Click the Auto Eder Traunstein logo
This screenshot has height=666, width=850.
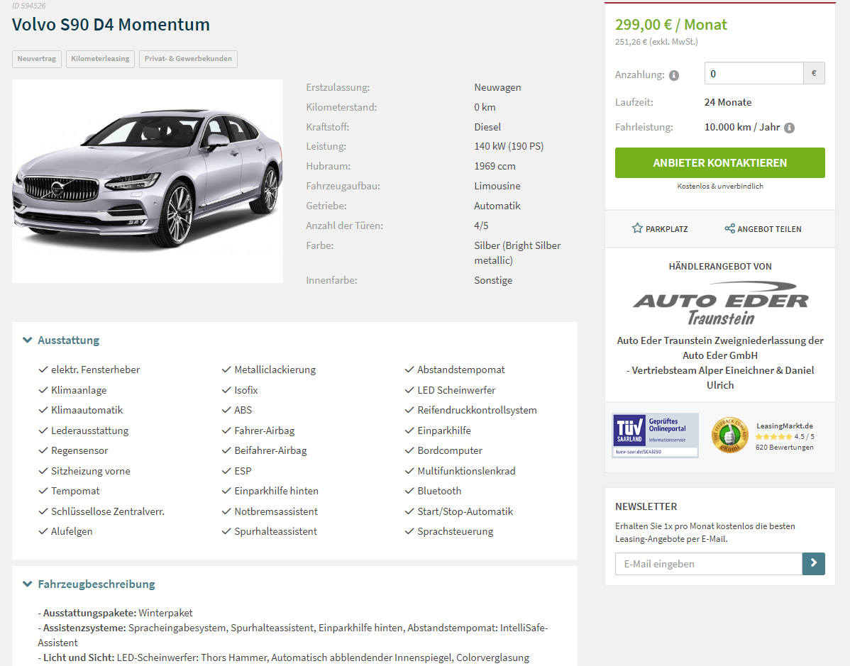click(720, 303)
